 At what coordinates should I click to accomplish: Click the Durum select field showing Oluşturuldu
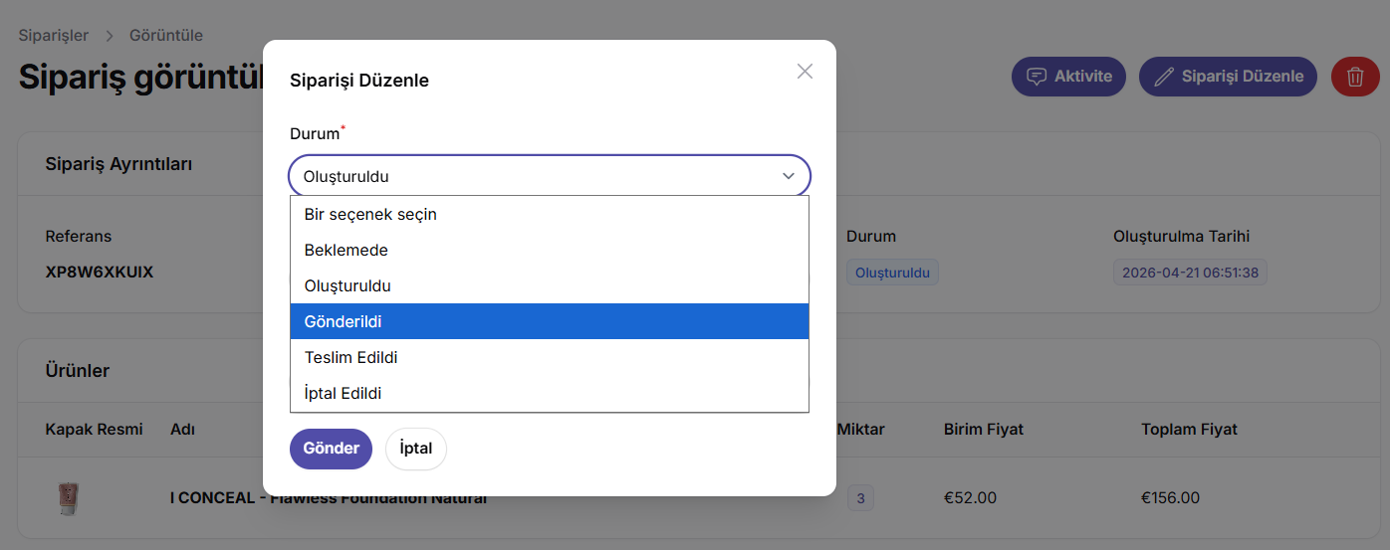[x=550, y=176]
